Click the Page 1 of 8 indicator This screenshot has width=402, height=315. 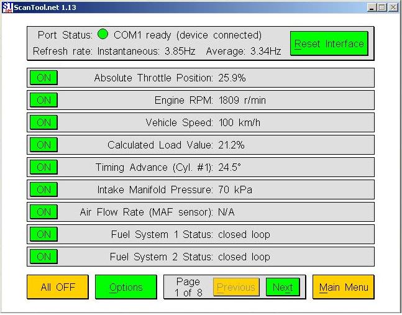click(188, 287)
